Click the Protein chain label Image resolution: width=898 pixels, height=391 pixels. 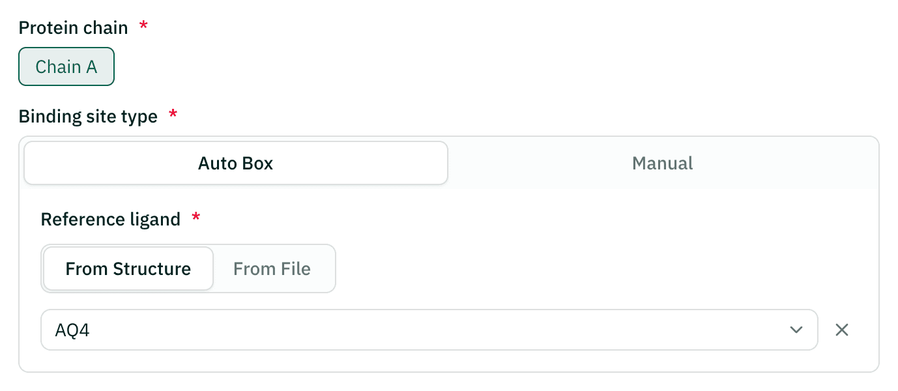coord(73,27)
